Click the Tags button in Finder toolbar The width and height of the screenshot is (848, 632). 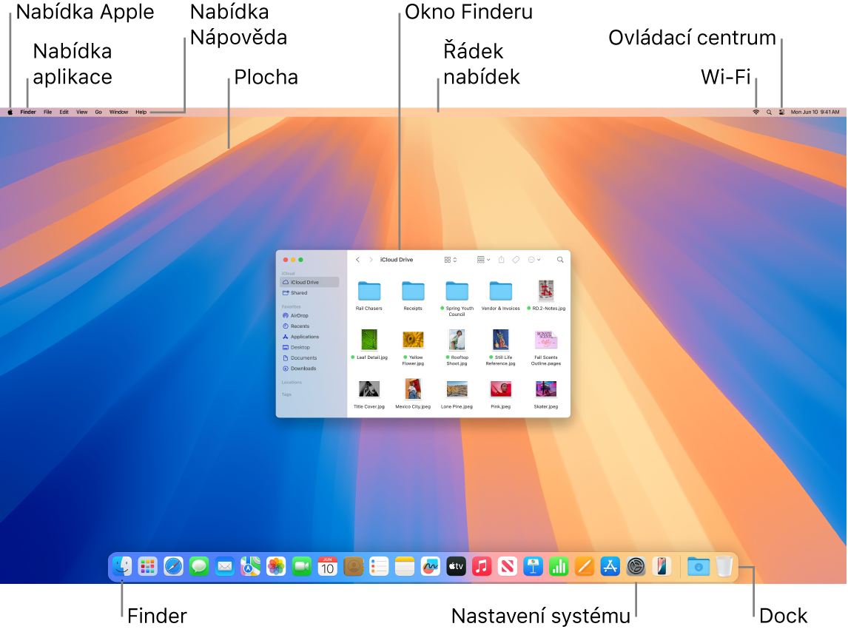516,260
